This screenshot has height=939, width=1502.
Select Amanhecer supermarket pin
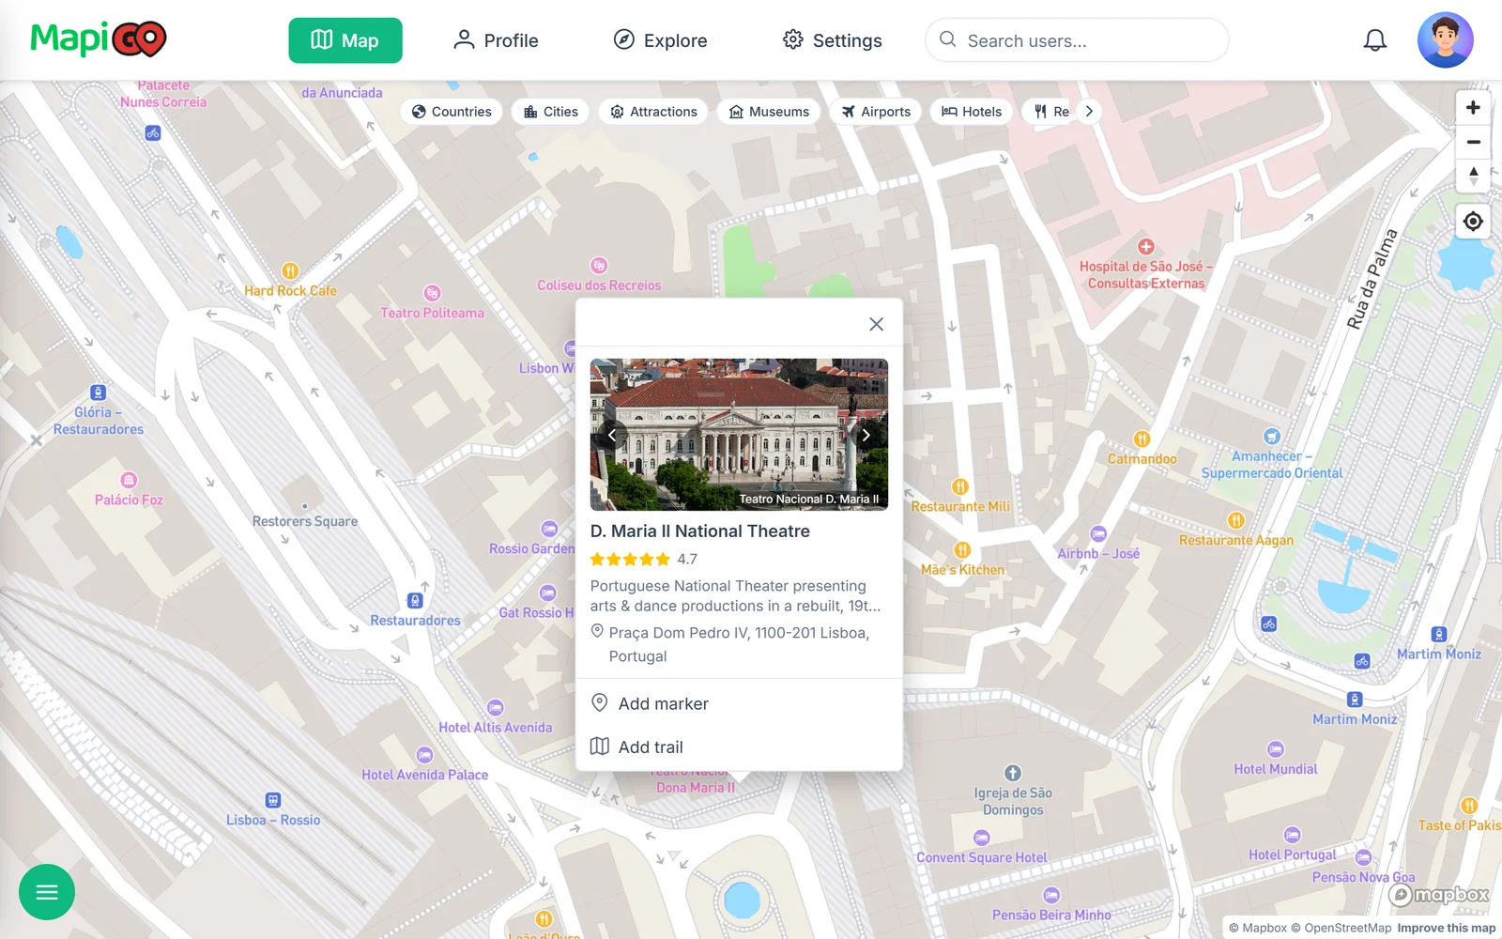tap(1272, 437)
